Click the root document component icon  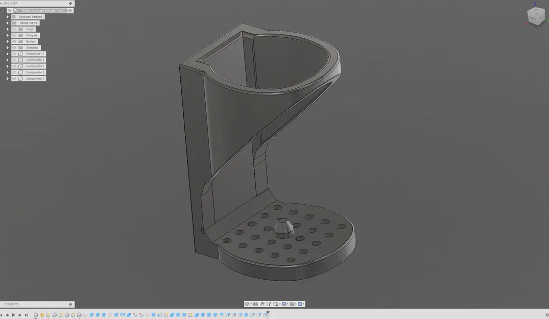pos(16,11)
